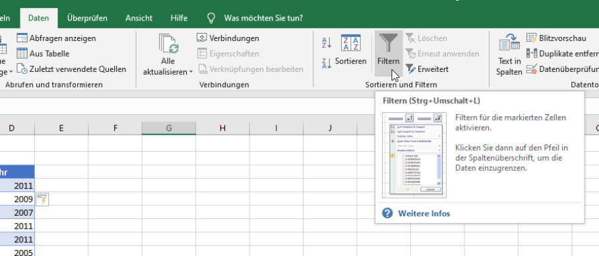Open the Ansicht ribbon tab
The image size is (599, 256).
click(x=139, y=18)
